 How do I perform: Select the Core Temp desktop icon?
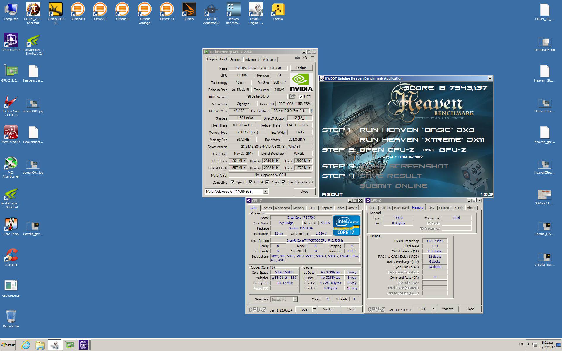(x=11, y=226)
